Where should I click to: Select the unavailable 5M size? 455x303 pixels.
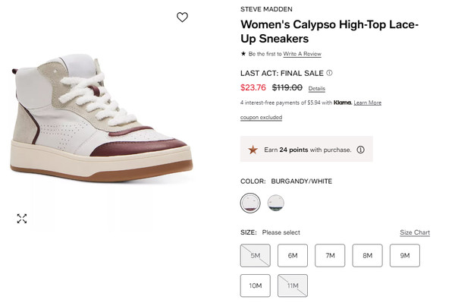pyautogui.click(x=256, y=256)
